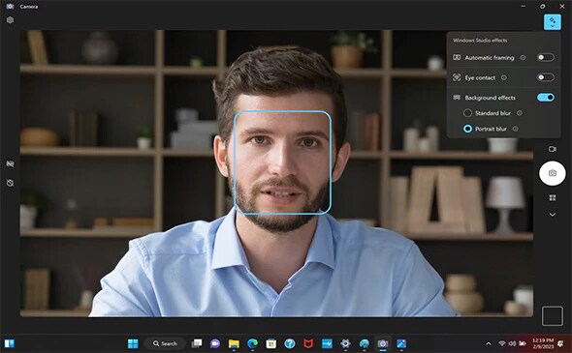
Task: Open the photo timer icon
Action: pos(11,183)
